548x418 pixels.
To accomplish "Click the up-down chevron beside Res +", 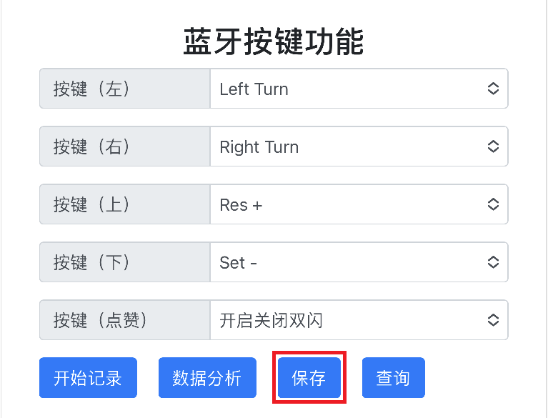I will pyautogui.click(x=493, y=204).
